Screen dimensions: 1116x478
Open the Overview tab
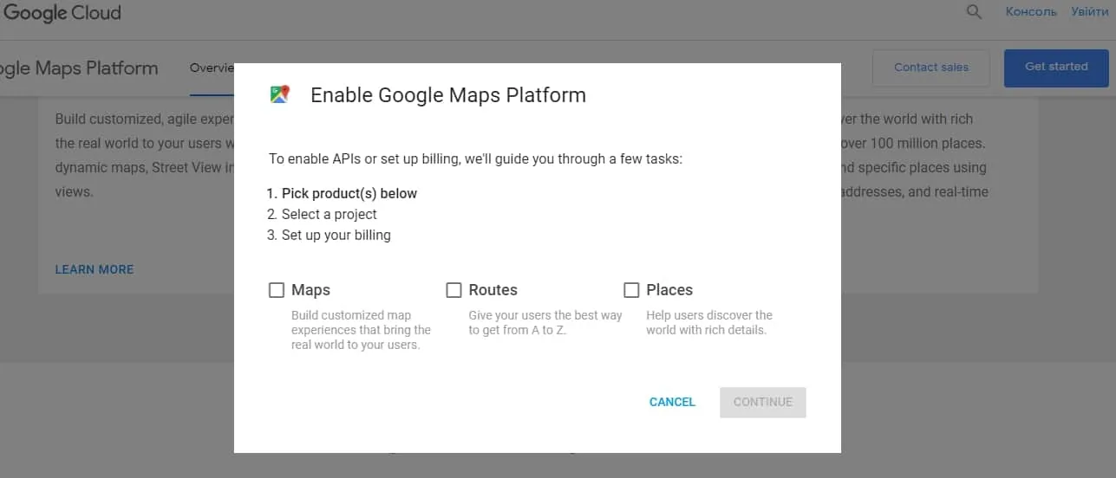[212, 68]
